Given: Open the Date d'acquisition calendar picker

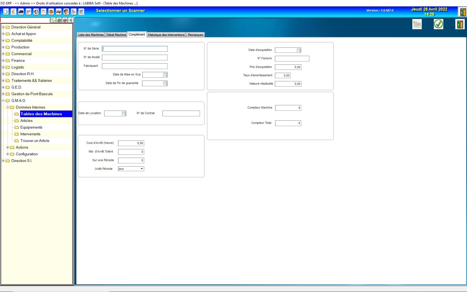Looking at the screenshot, I should pos(299,50).
